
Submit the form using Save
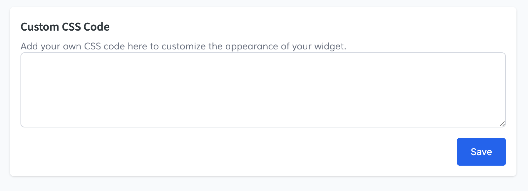click(x=481, y=152)
